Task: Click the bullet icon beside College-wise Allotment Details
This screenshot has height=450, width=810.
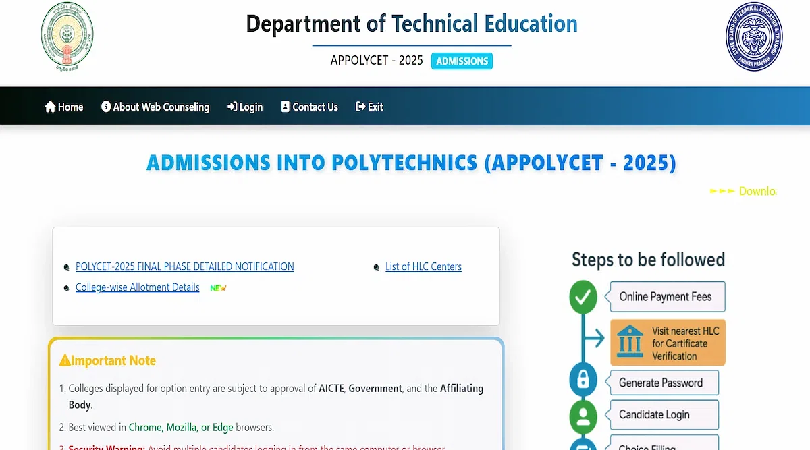Action: pos(66,289)
